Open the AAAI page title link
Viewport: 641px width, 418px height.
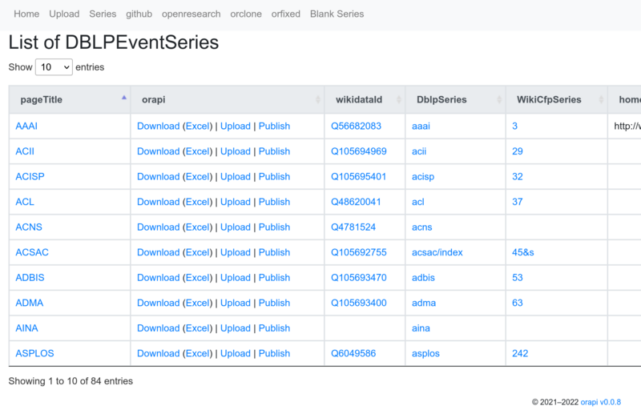coord(26,127)
